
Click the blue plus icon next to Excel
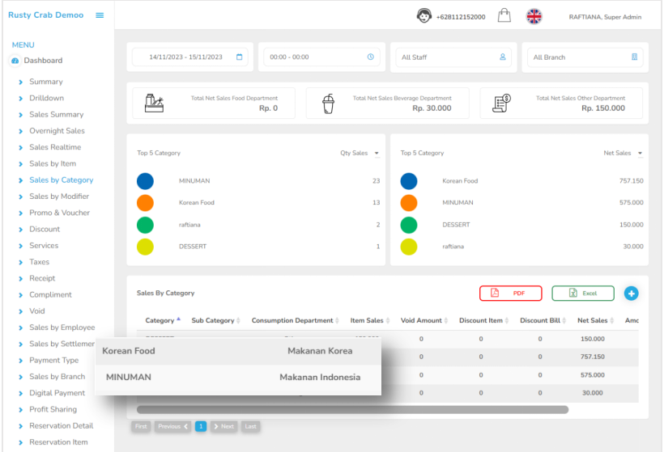632,294
